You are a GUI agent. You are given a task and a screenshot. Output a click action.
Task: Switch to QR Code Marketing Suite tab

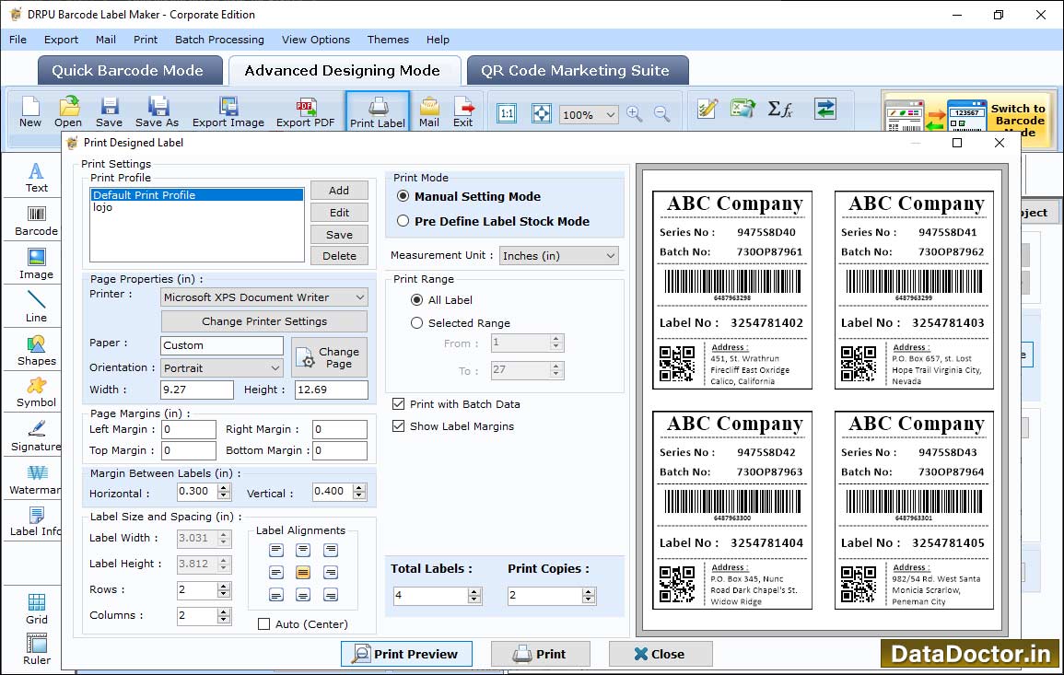click(578, 71)
